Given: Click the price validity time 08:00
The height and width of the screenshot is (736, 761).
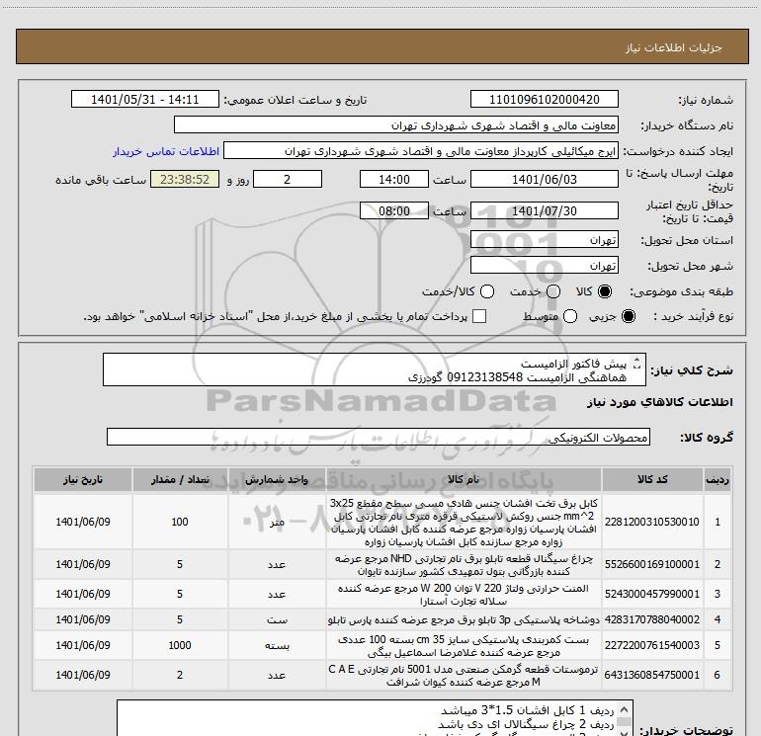Looking at the screenshot, I should pos(394,210).
